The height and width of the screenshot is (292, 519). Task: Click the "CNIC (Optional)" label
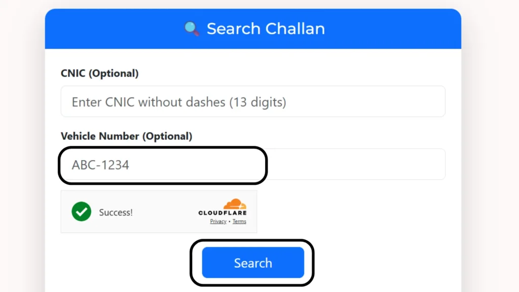pos(99,73)
